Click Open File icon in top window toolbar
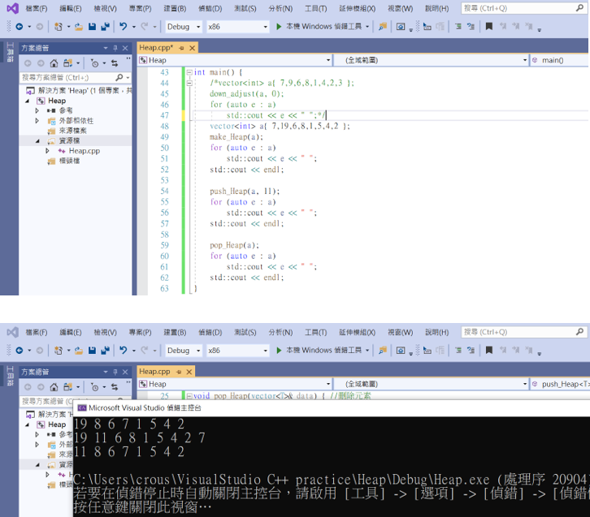The image size is (590, 517). point(79,26)
